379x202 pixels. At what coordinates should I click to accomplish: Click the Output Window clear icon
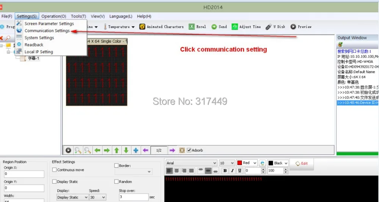pyautogui.click(x=340, y=45)
